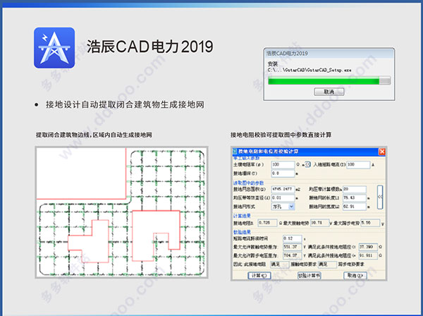Click the installation progress bar

click(329, 80)
